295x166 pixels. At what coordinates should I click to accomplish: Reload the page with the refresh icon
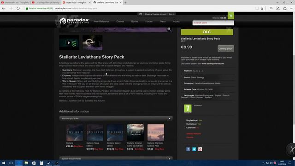pyautogui.click(x=18, y=8)
